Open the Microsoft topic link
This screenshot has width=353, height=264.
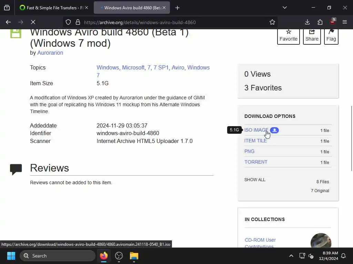(x=133, y=68)
